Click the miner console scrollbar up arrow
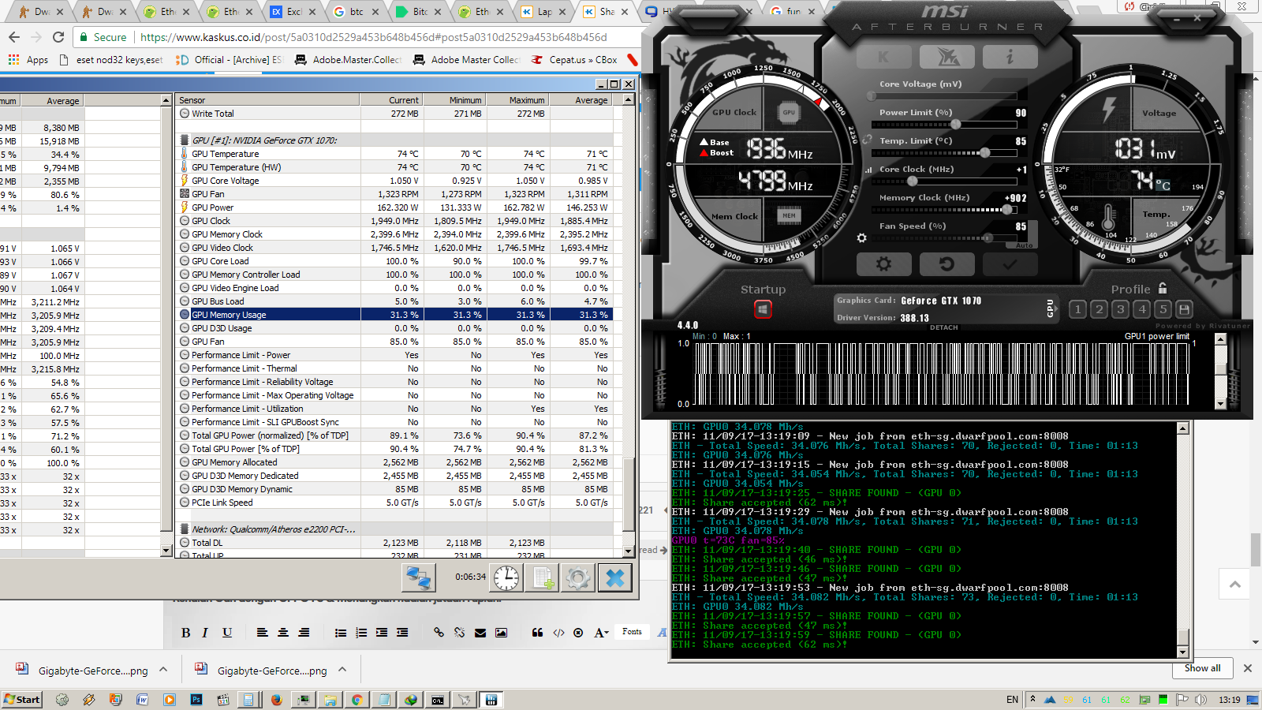The image size is (1262, 710). pyautogui.click(x=1182, y=428)
